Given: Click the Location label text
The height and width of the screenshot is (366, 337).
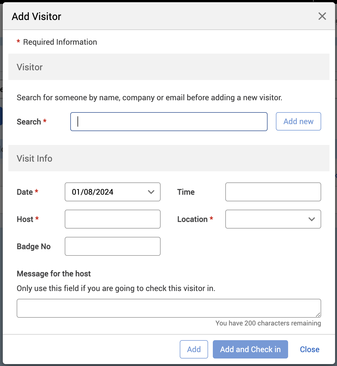Looking at the screenshot, I should [x=192, y=219].
